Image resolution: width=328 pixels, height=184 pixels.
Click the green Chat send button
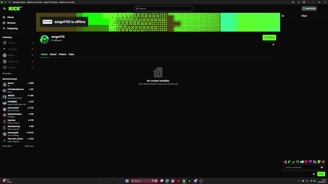321,174
